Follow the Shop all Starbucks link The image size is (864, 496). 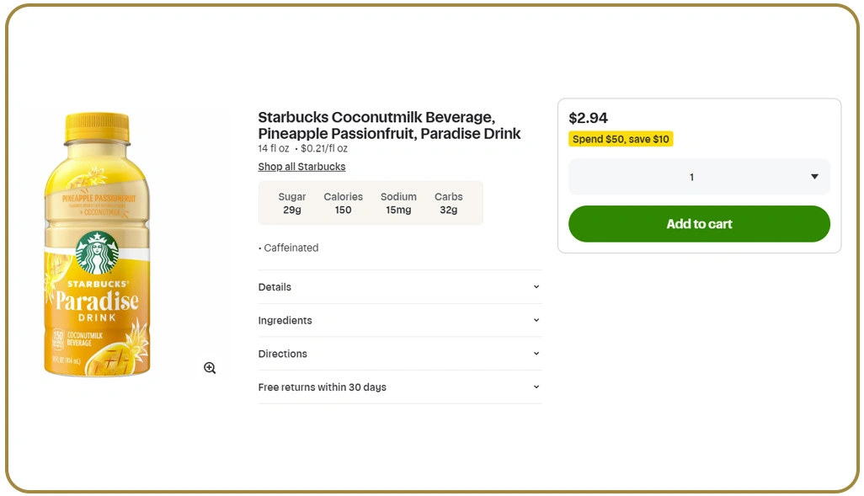pos(301,167)
